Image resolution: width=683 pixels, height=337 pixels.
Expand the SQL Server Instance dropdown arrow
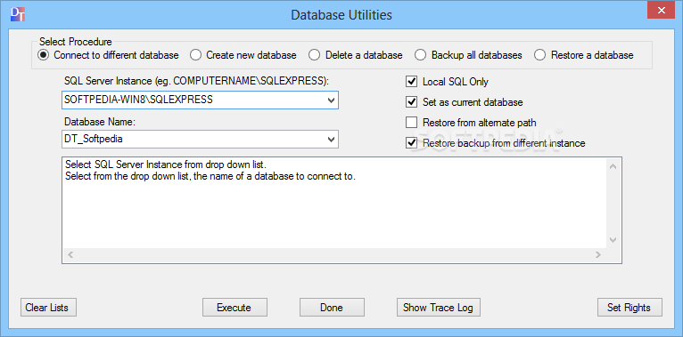coord(331,100)
